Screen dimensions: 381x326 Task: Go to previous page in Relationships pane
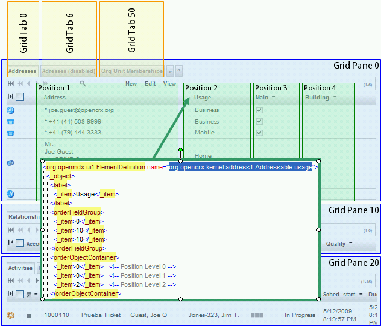[29, 230]
